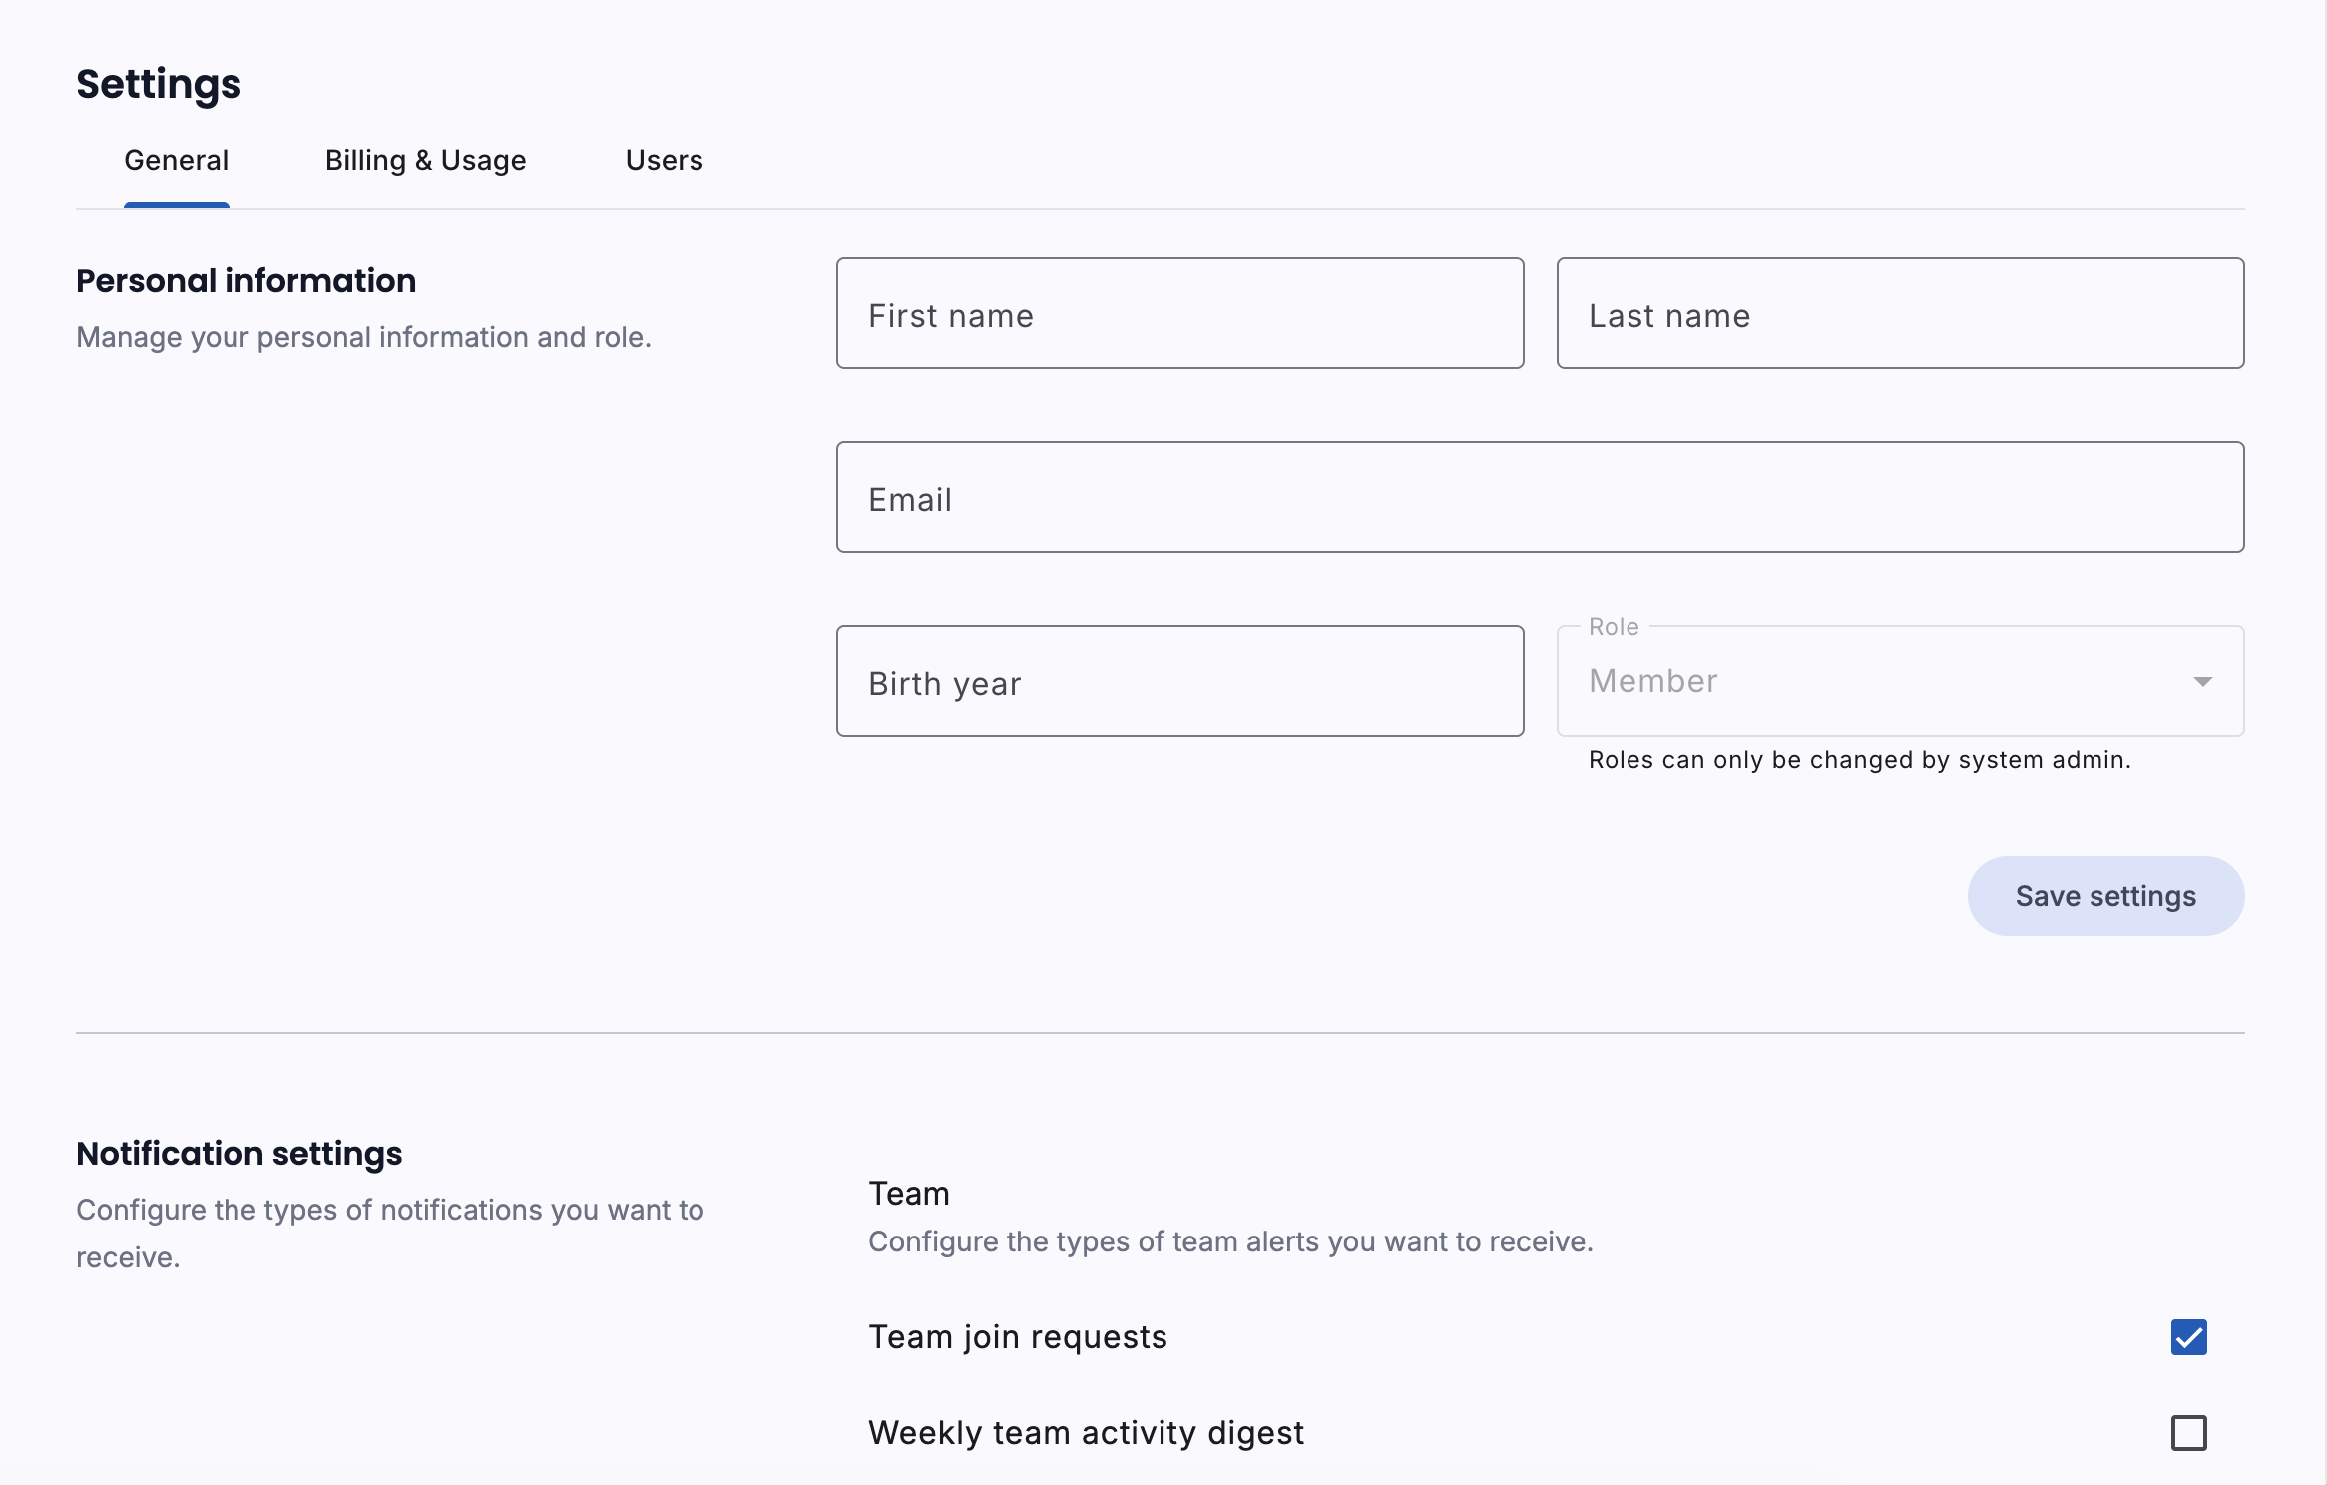Click the roles system admin helper text
Screen dimensions: 2327x1485
(1859, 760)
